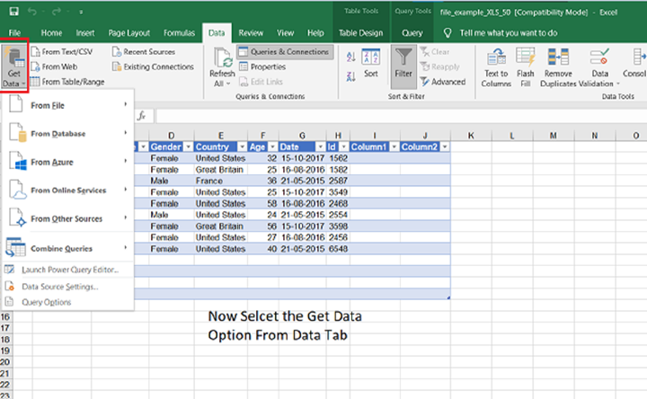The image size is (647, 399).
Task: Switch to the Page Layout tab
Action: coord(129,33)
